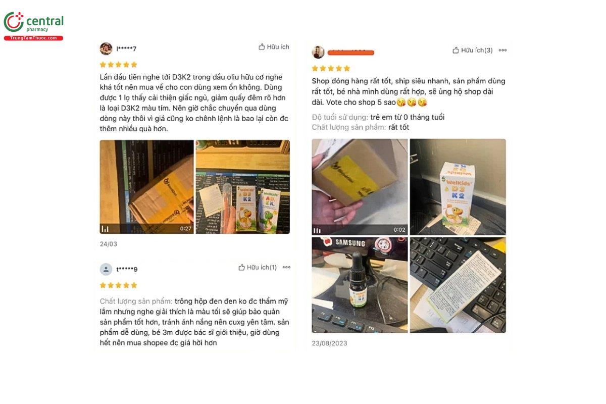Open photo of bottle near Samsung monitor

360,285
